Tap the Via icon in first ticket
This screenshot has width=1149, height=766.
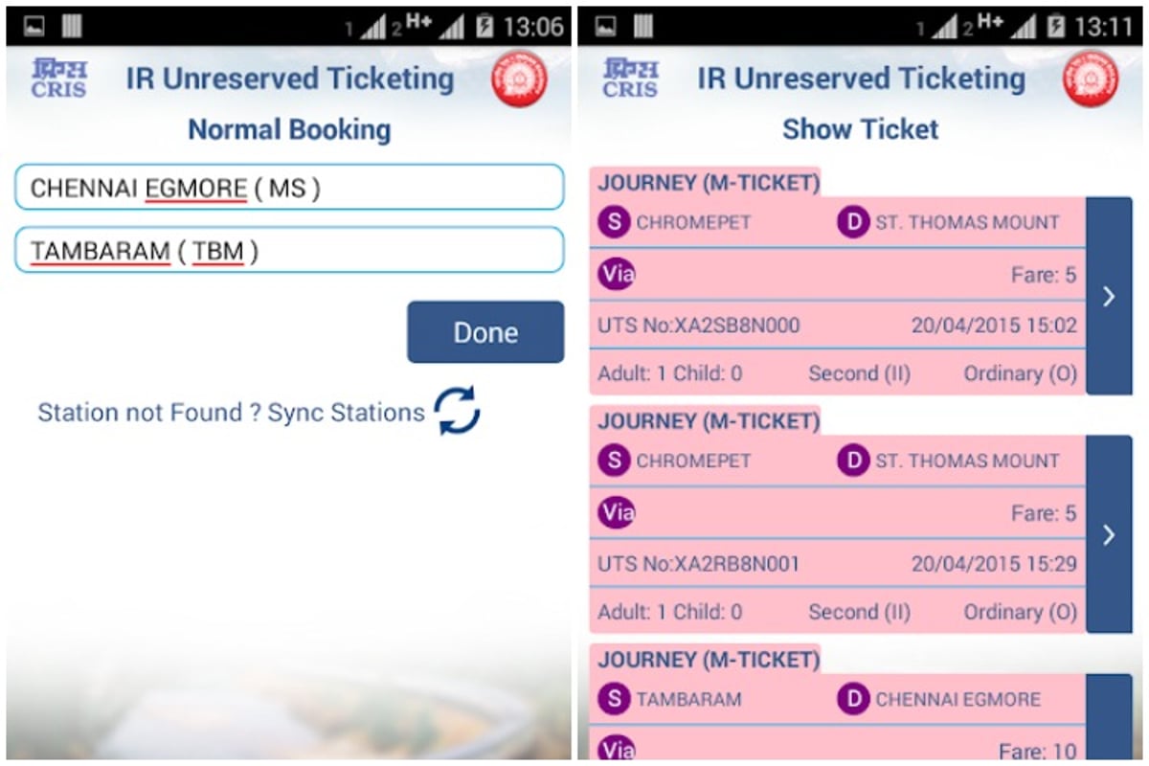pyautogui.click(x=617, y=275)
